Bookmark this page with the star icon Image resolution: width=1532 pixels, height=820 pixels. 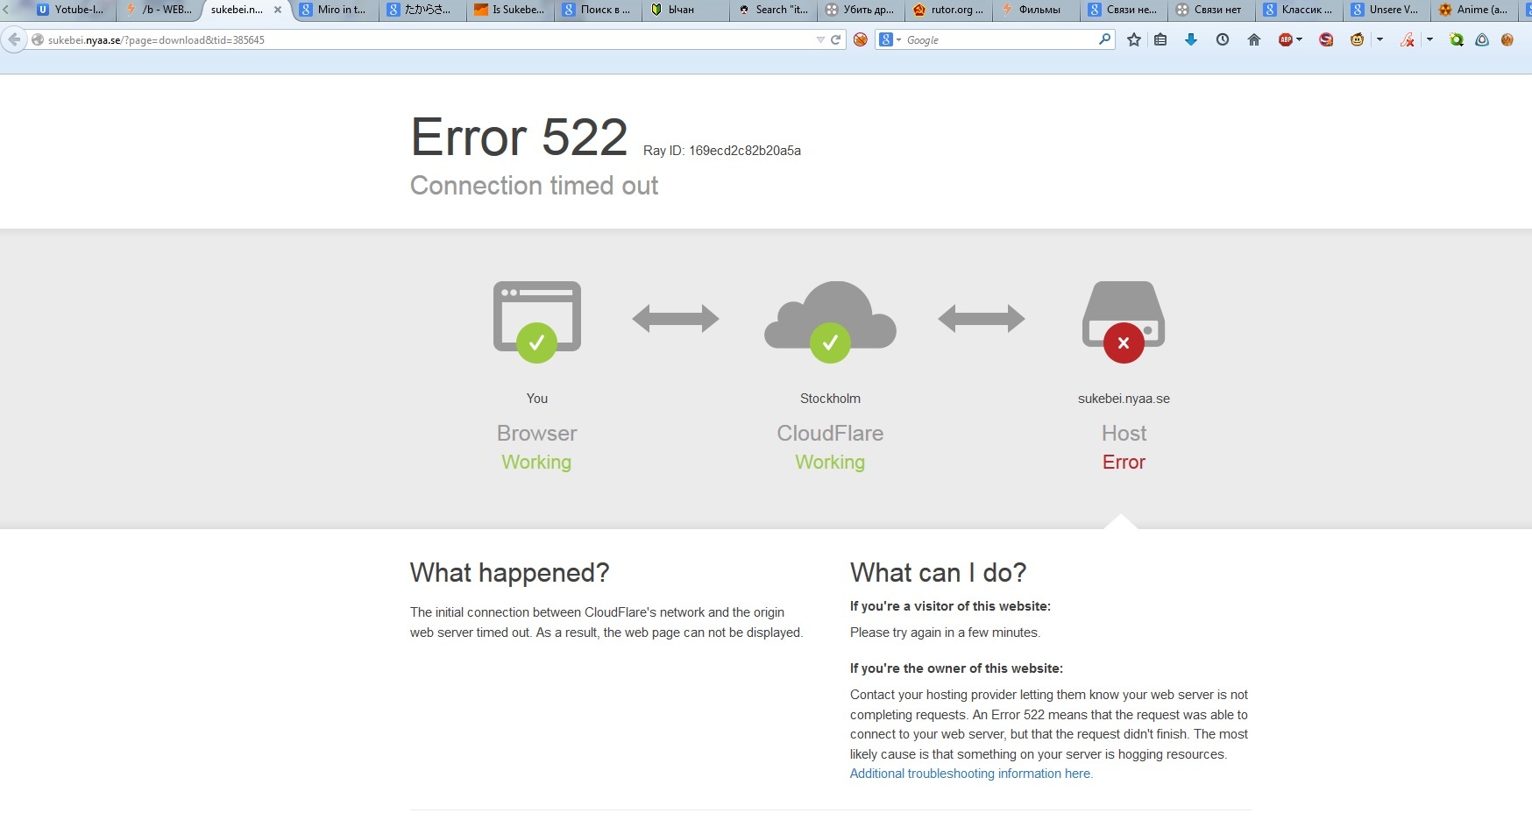click(1134, 39)
